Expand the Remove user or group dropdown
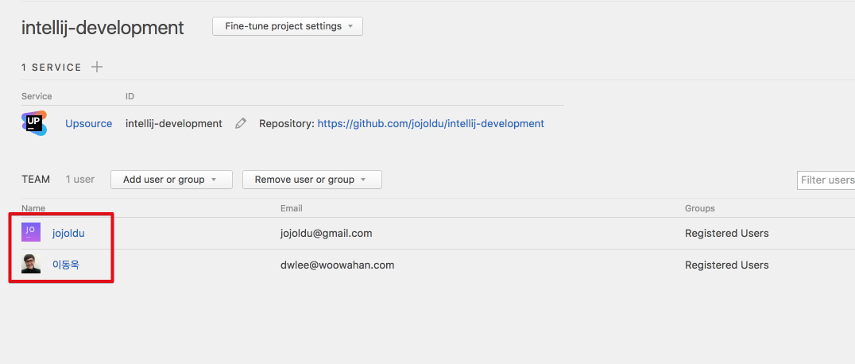 point(312,180)
